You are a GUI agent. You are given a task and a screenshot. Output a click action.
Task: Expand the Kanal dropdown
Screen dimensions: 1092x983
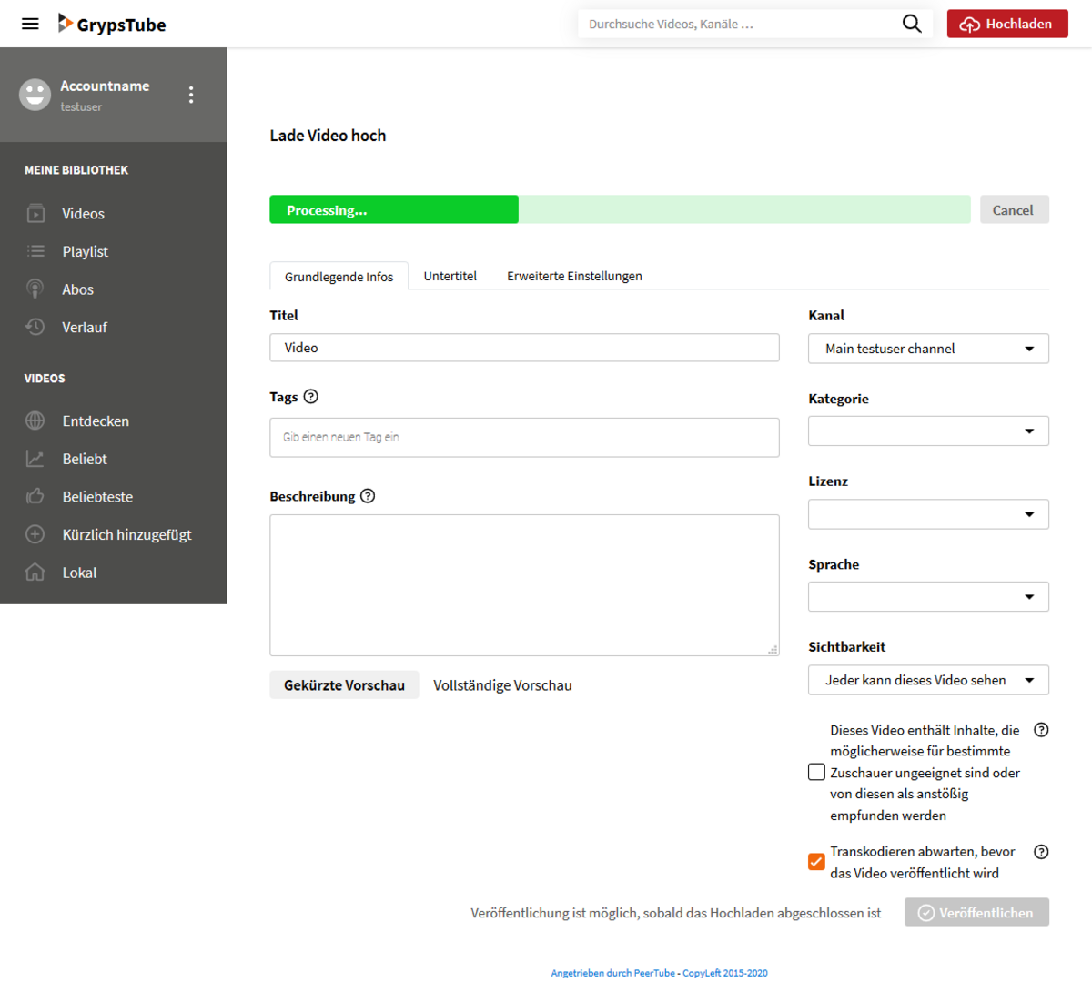(x=927, y=349)
